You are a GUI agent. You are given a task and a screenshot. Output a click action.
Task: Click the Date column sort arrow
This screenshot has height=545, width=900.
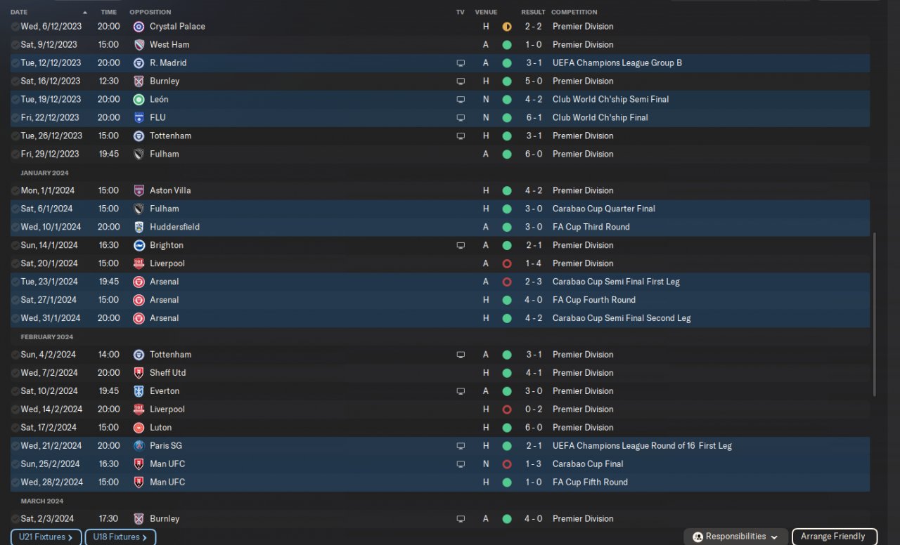[x=85, y=13]
